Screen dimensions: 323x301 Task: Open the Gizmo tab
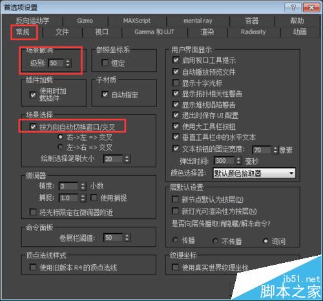pos(85,21)
